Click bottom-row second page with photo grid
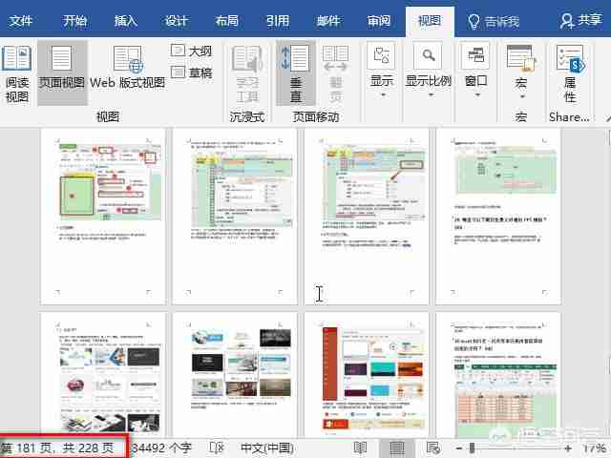 (235, 375)
